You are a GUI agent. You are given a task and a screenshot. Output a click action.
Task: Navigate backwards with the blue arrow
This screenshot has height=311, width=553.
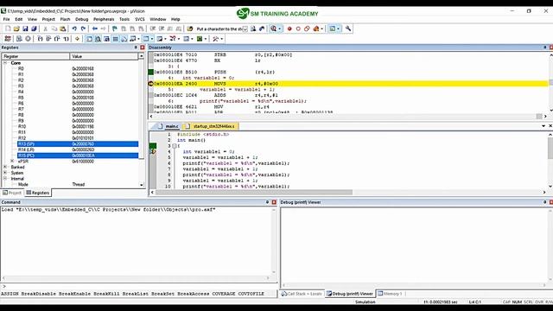[95, 29]
